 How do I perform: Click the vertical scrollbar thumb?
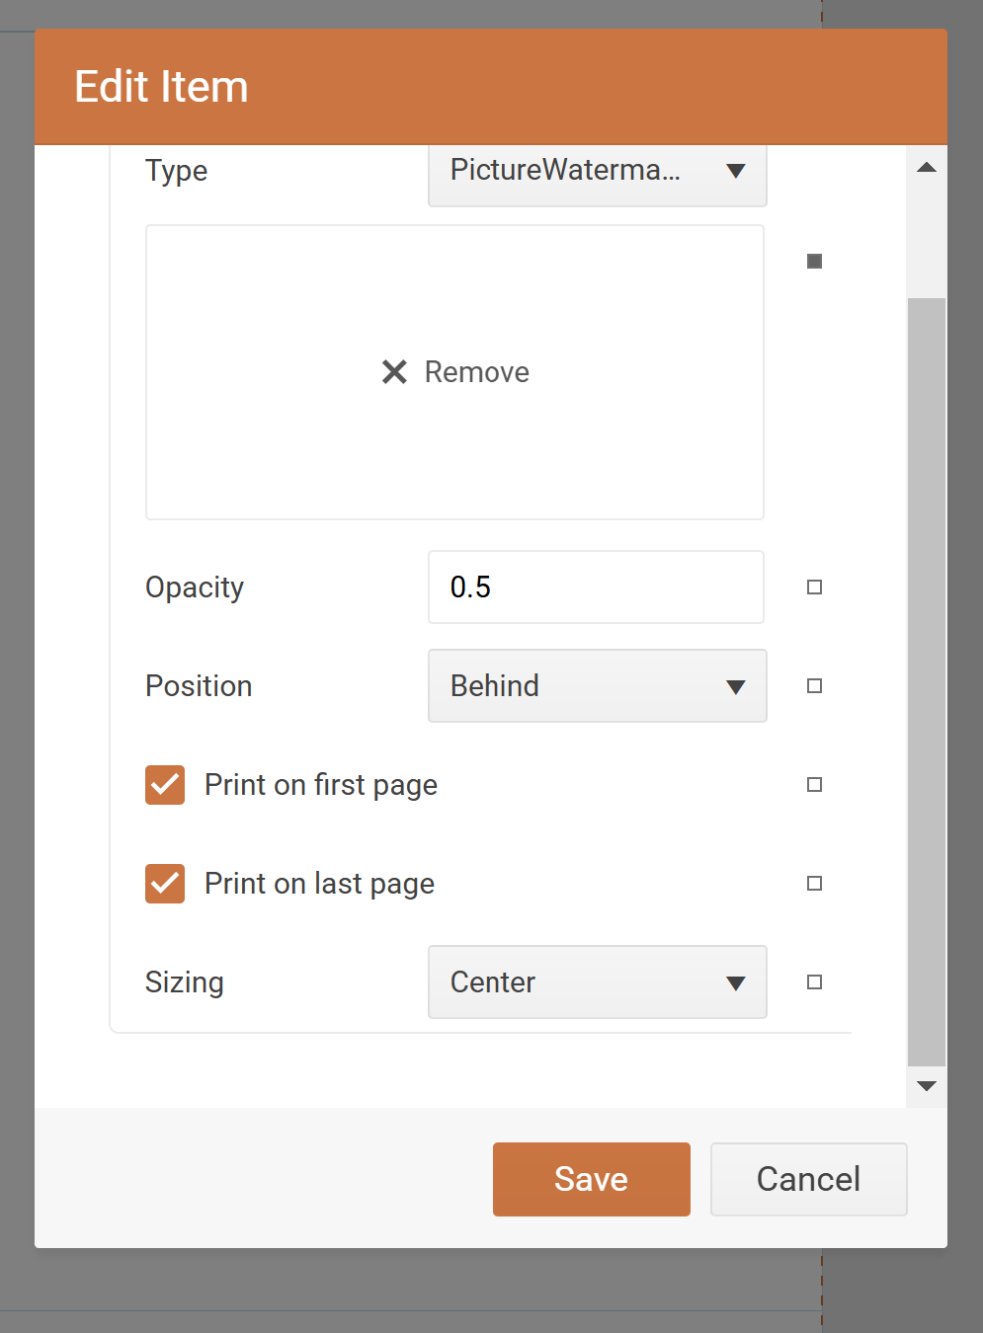926,681
